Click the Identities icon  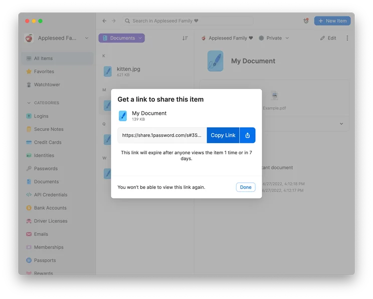coord(29,155)
